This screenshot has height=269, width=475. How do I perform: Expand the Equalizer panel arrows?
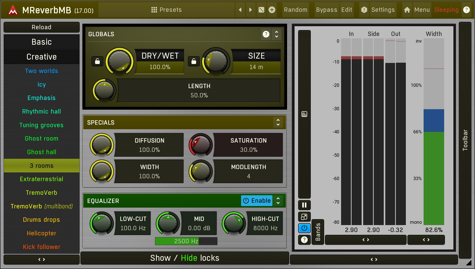tap(278, 201)
